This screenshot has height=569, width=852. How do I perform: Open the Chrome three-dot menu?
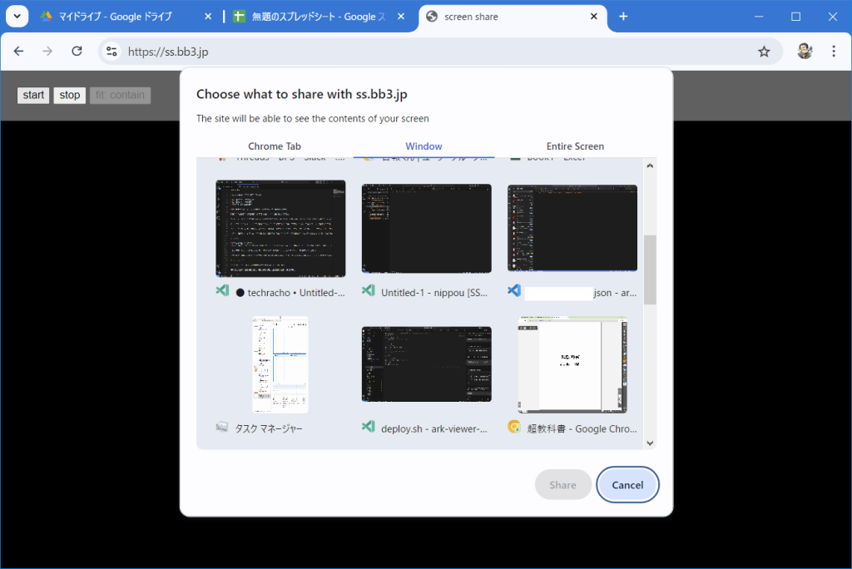click(x=834, y=52)
